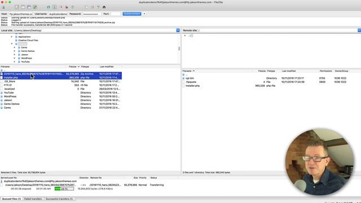Click the refresh file lists icon
This screenshot has height=203, width=361.
49,7
